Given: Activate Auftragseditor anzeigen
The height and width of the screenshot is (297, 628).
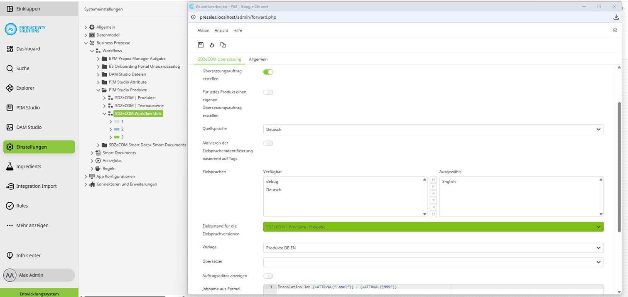Looking at the screenshot, I should (268, 276).
